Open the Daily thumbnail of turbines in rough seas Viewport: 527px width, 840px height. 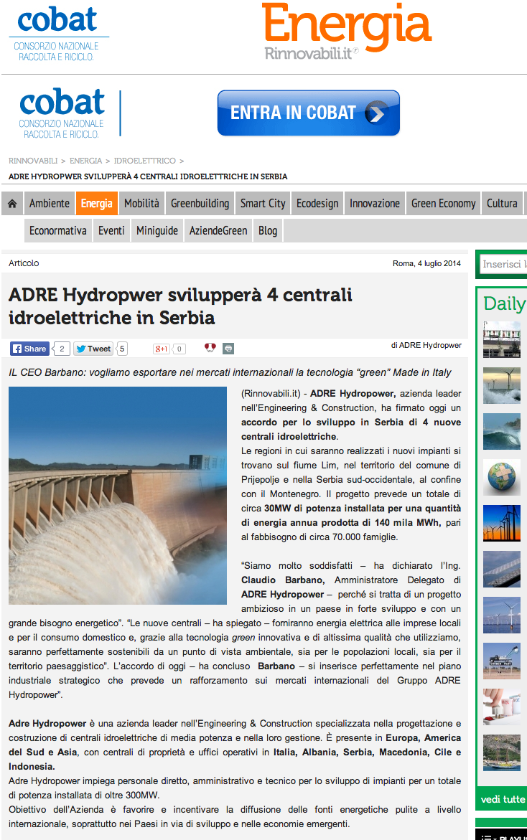[x=502, y=385]
